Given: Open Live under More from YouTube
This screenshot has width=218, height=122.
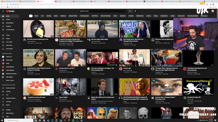Looking at the screenshot, I should click(10, 95).
